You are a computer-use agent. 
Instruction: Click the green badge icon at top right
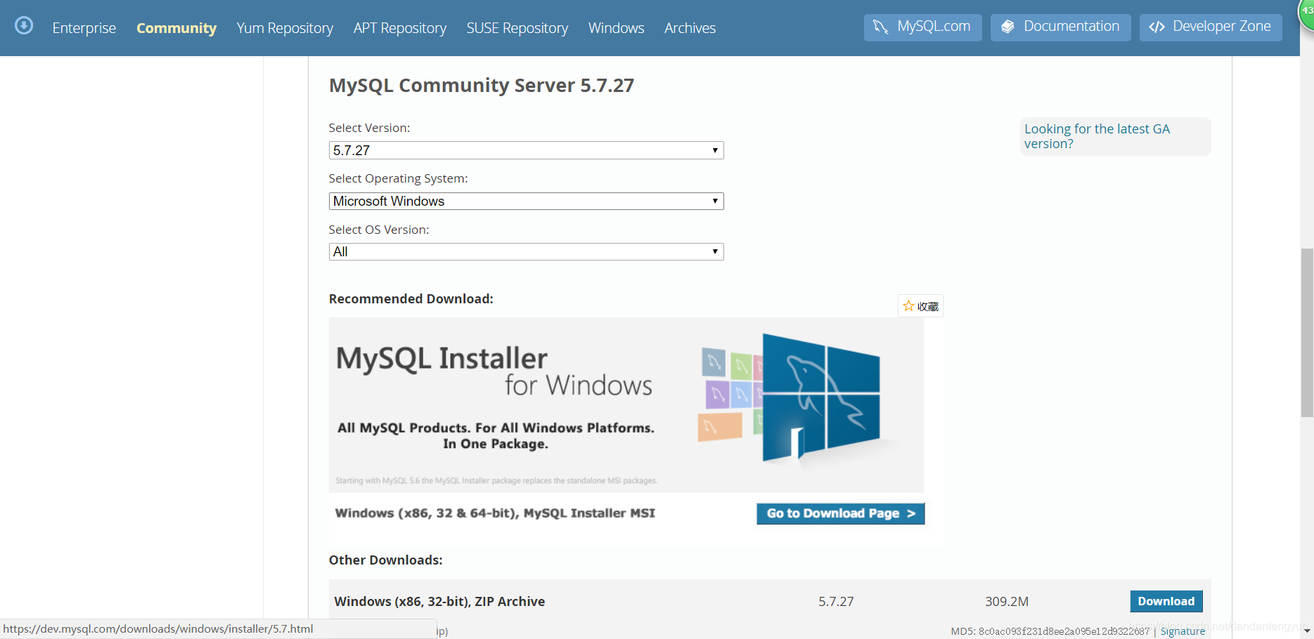tap(1306, 13)
